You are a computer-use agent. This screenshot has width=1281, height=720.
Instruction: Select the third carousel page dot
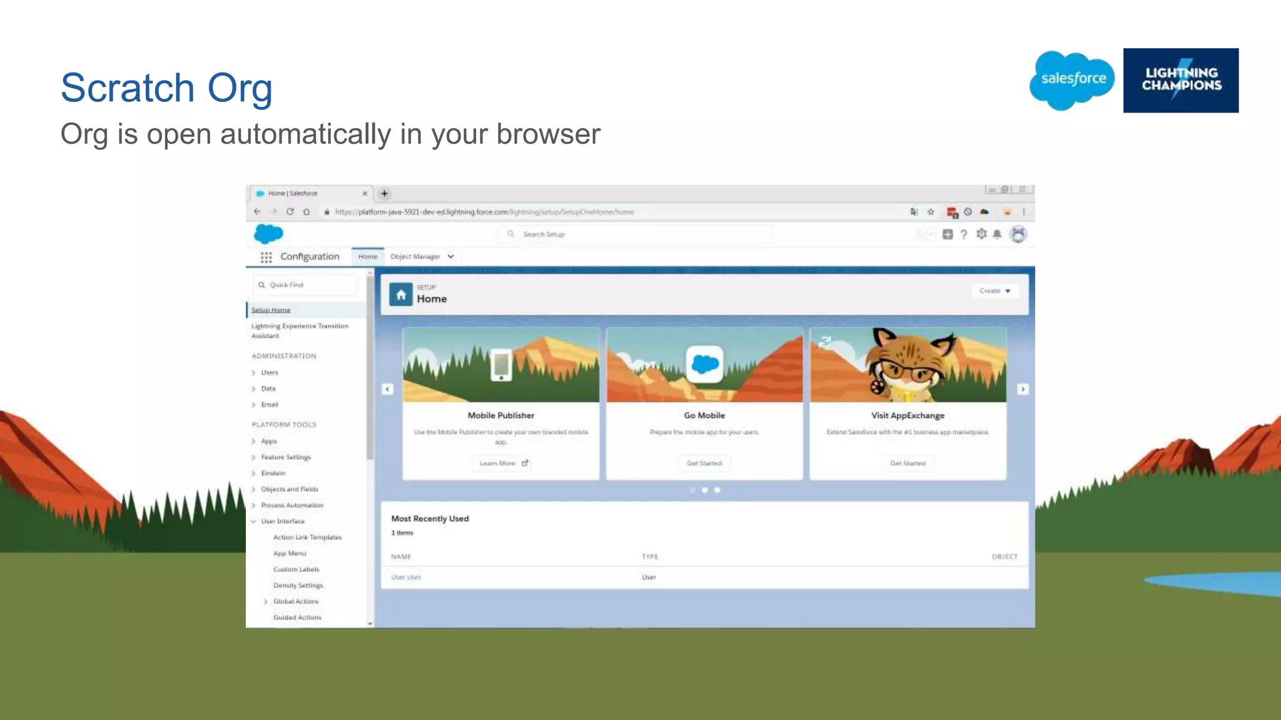717,490
